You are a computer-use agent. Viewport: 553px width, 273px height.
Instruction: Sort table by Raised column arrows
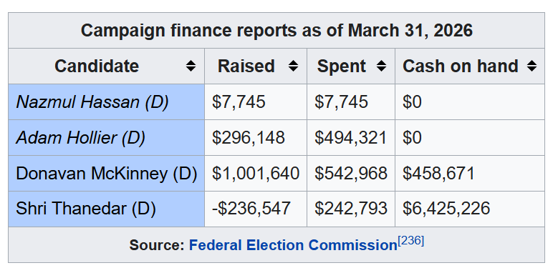[x=293, y=66]
